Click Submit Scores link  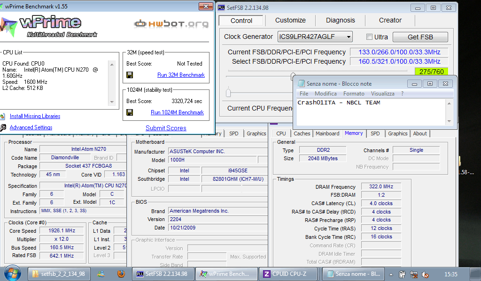pos(166,128)
